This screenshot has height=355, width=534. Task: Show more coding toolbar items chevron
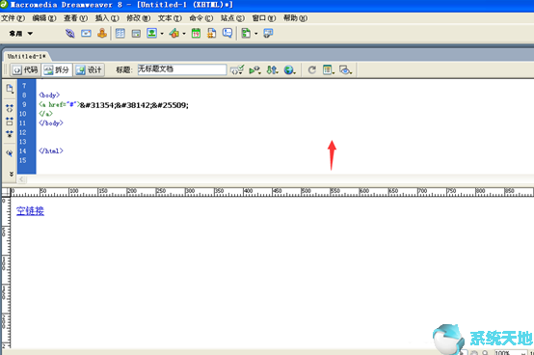[x=12, y=174]
